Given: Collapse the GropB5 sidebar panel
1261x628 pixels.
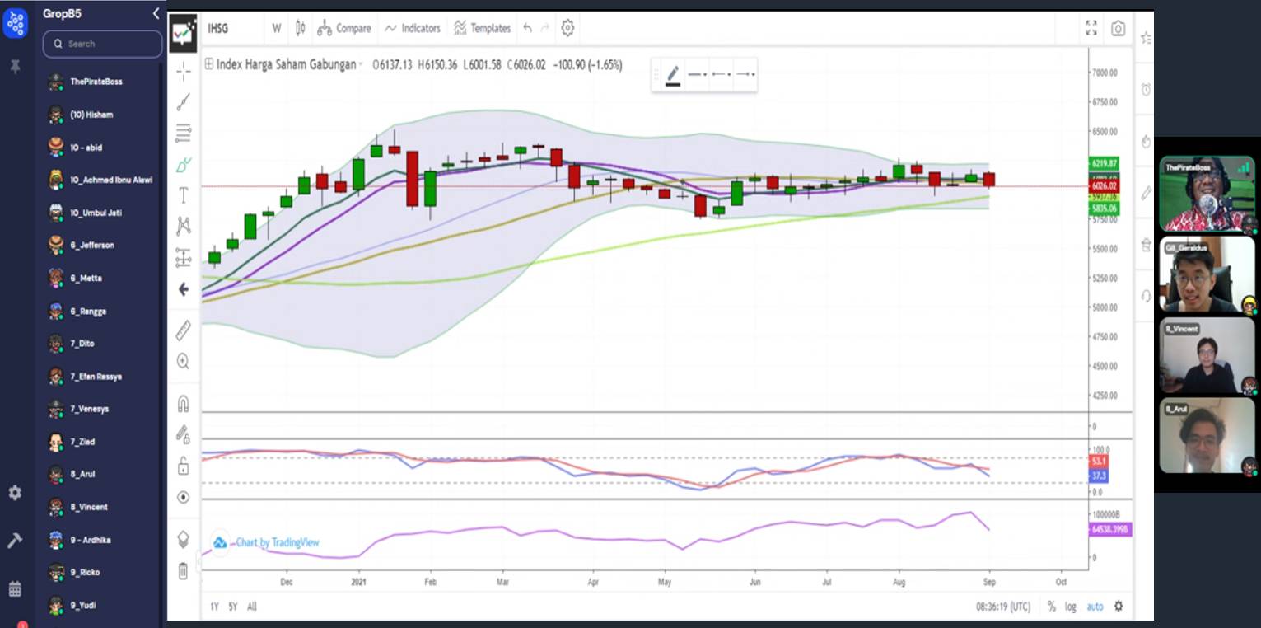Looking at the screenshot, I should 156,13.
